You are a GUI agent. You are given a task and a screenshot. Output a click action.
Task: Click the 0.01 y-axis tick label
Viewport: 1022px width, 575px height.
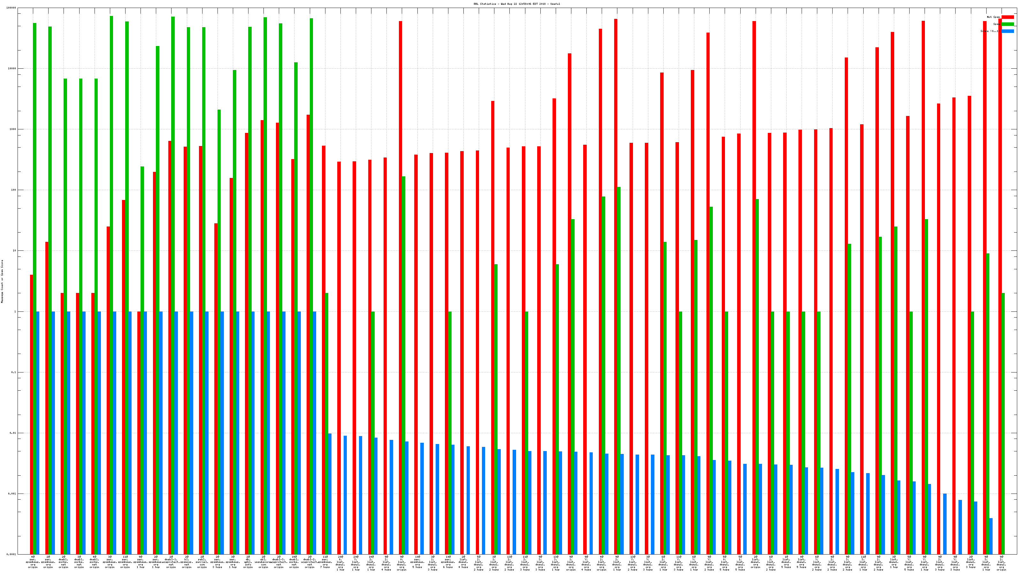click(x=13, y=433)
